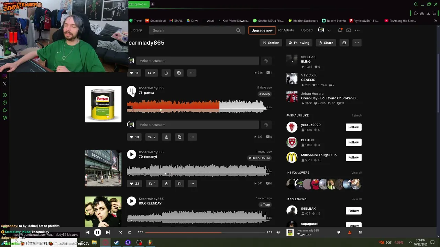The width and height of the screenshot is (440, 247).
Task: Open a new browser tab
Action: (152, 4)
